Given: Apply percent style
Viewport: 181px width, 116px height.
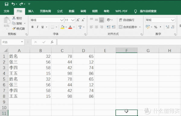Looking at the screenshot, I should (156, 27).
